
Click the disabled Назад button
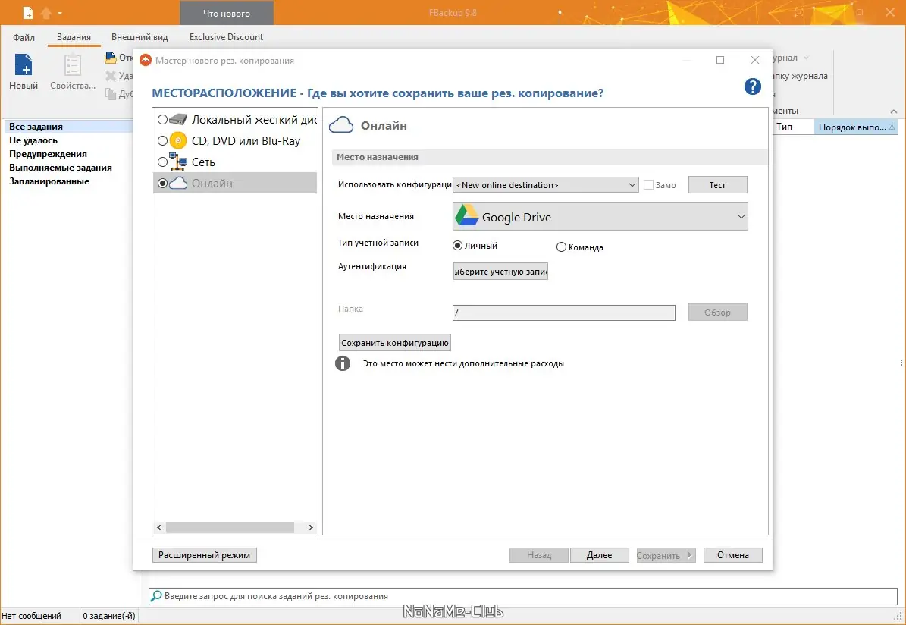(538, 555)
